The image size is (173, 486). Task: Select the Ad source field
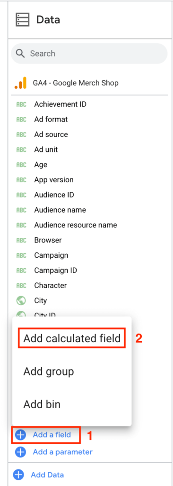(x=51, y=134)
